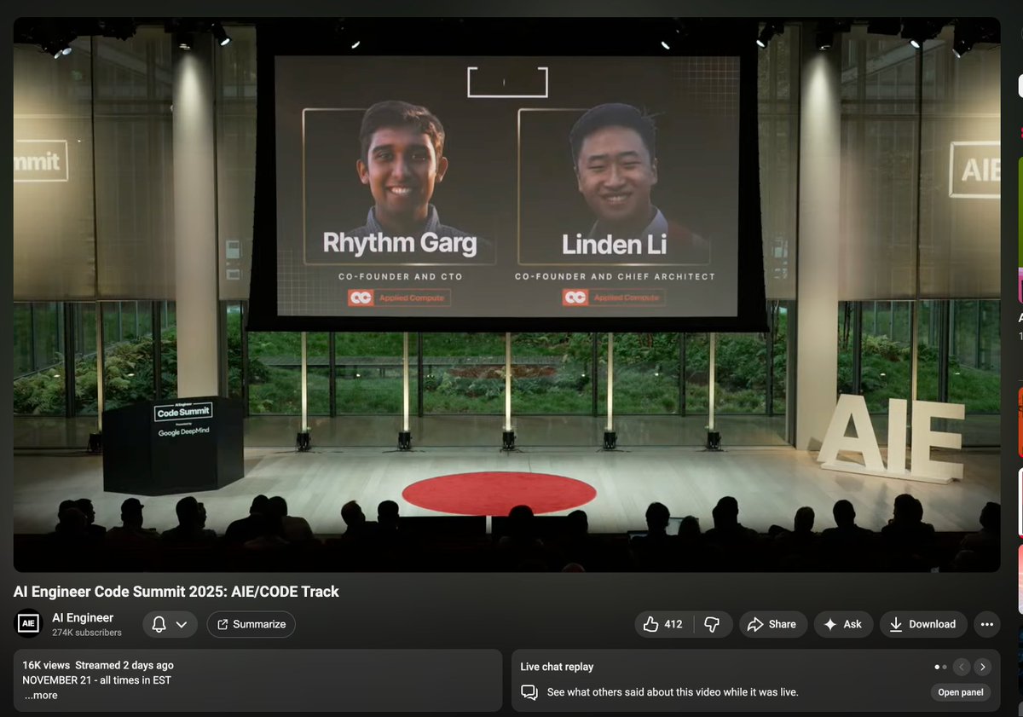Viewport: 1023px width, 717px height.
Task: Click the Share button
Action: tap(772, 624)
